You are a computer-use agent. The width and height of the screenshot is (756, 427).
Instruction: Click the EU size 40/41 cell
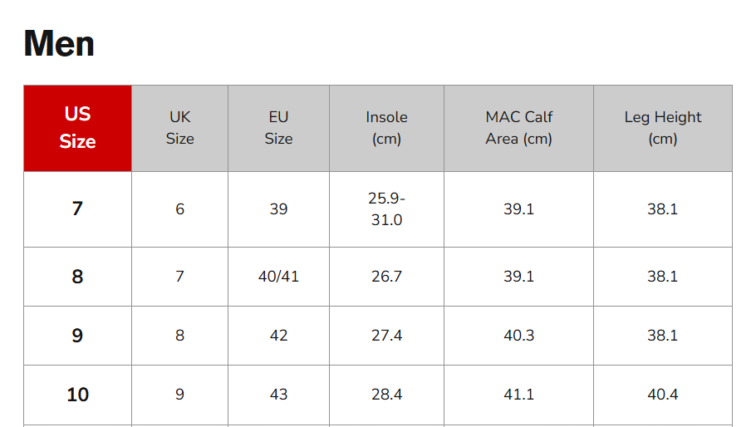[x=278, y=277]
